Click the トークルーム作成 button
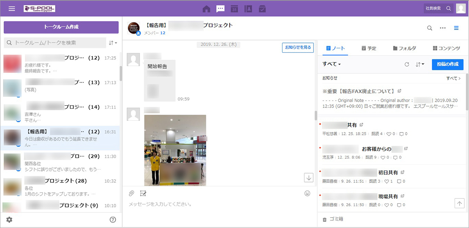 (61, 27)
